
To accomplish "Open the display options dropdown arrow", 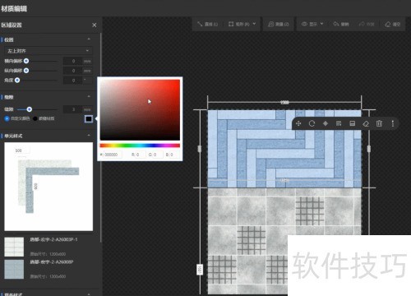I will click(321, 24).
